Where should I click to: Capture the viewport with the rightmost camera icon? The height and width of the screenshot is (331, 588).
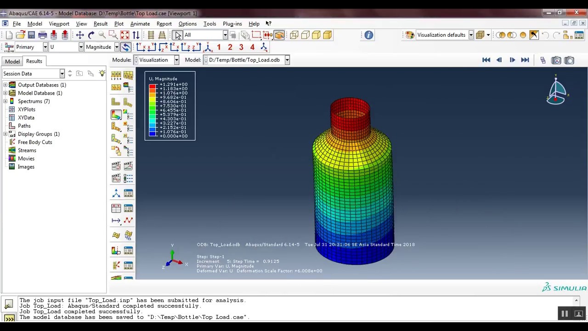569,60
